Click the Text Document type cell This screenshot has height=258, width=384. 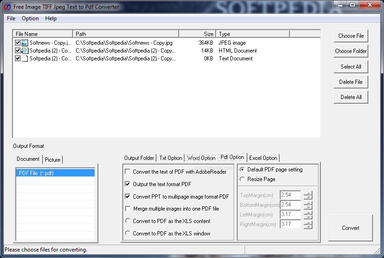click(x=235, y=59)
